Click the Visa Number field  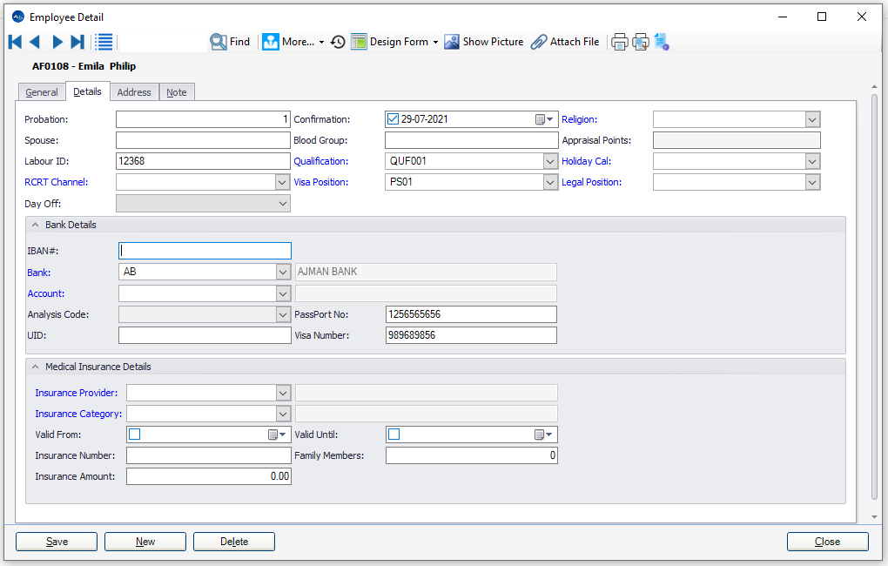click(471, 335)
